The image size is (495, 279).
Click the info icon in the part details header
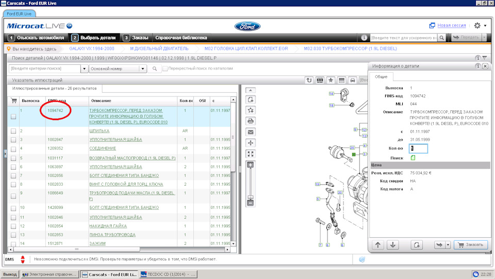tap(478, 66)
